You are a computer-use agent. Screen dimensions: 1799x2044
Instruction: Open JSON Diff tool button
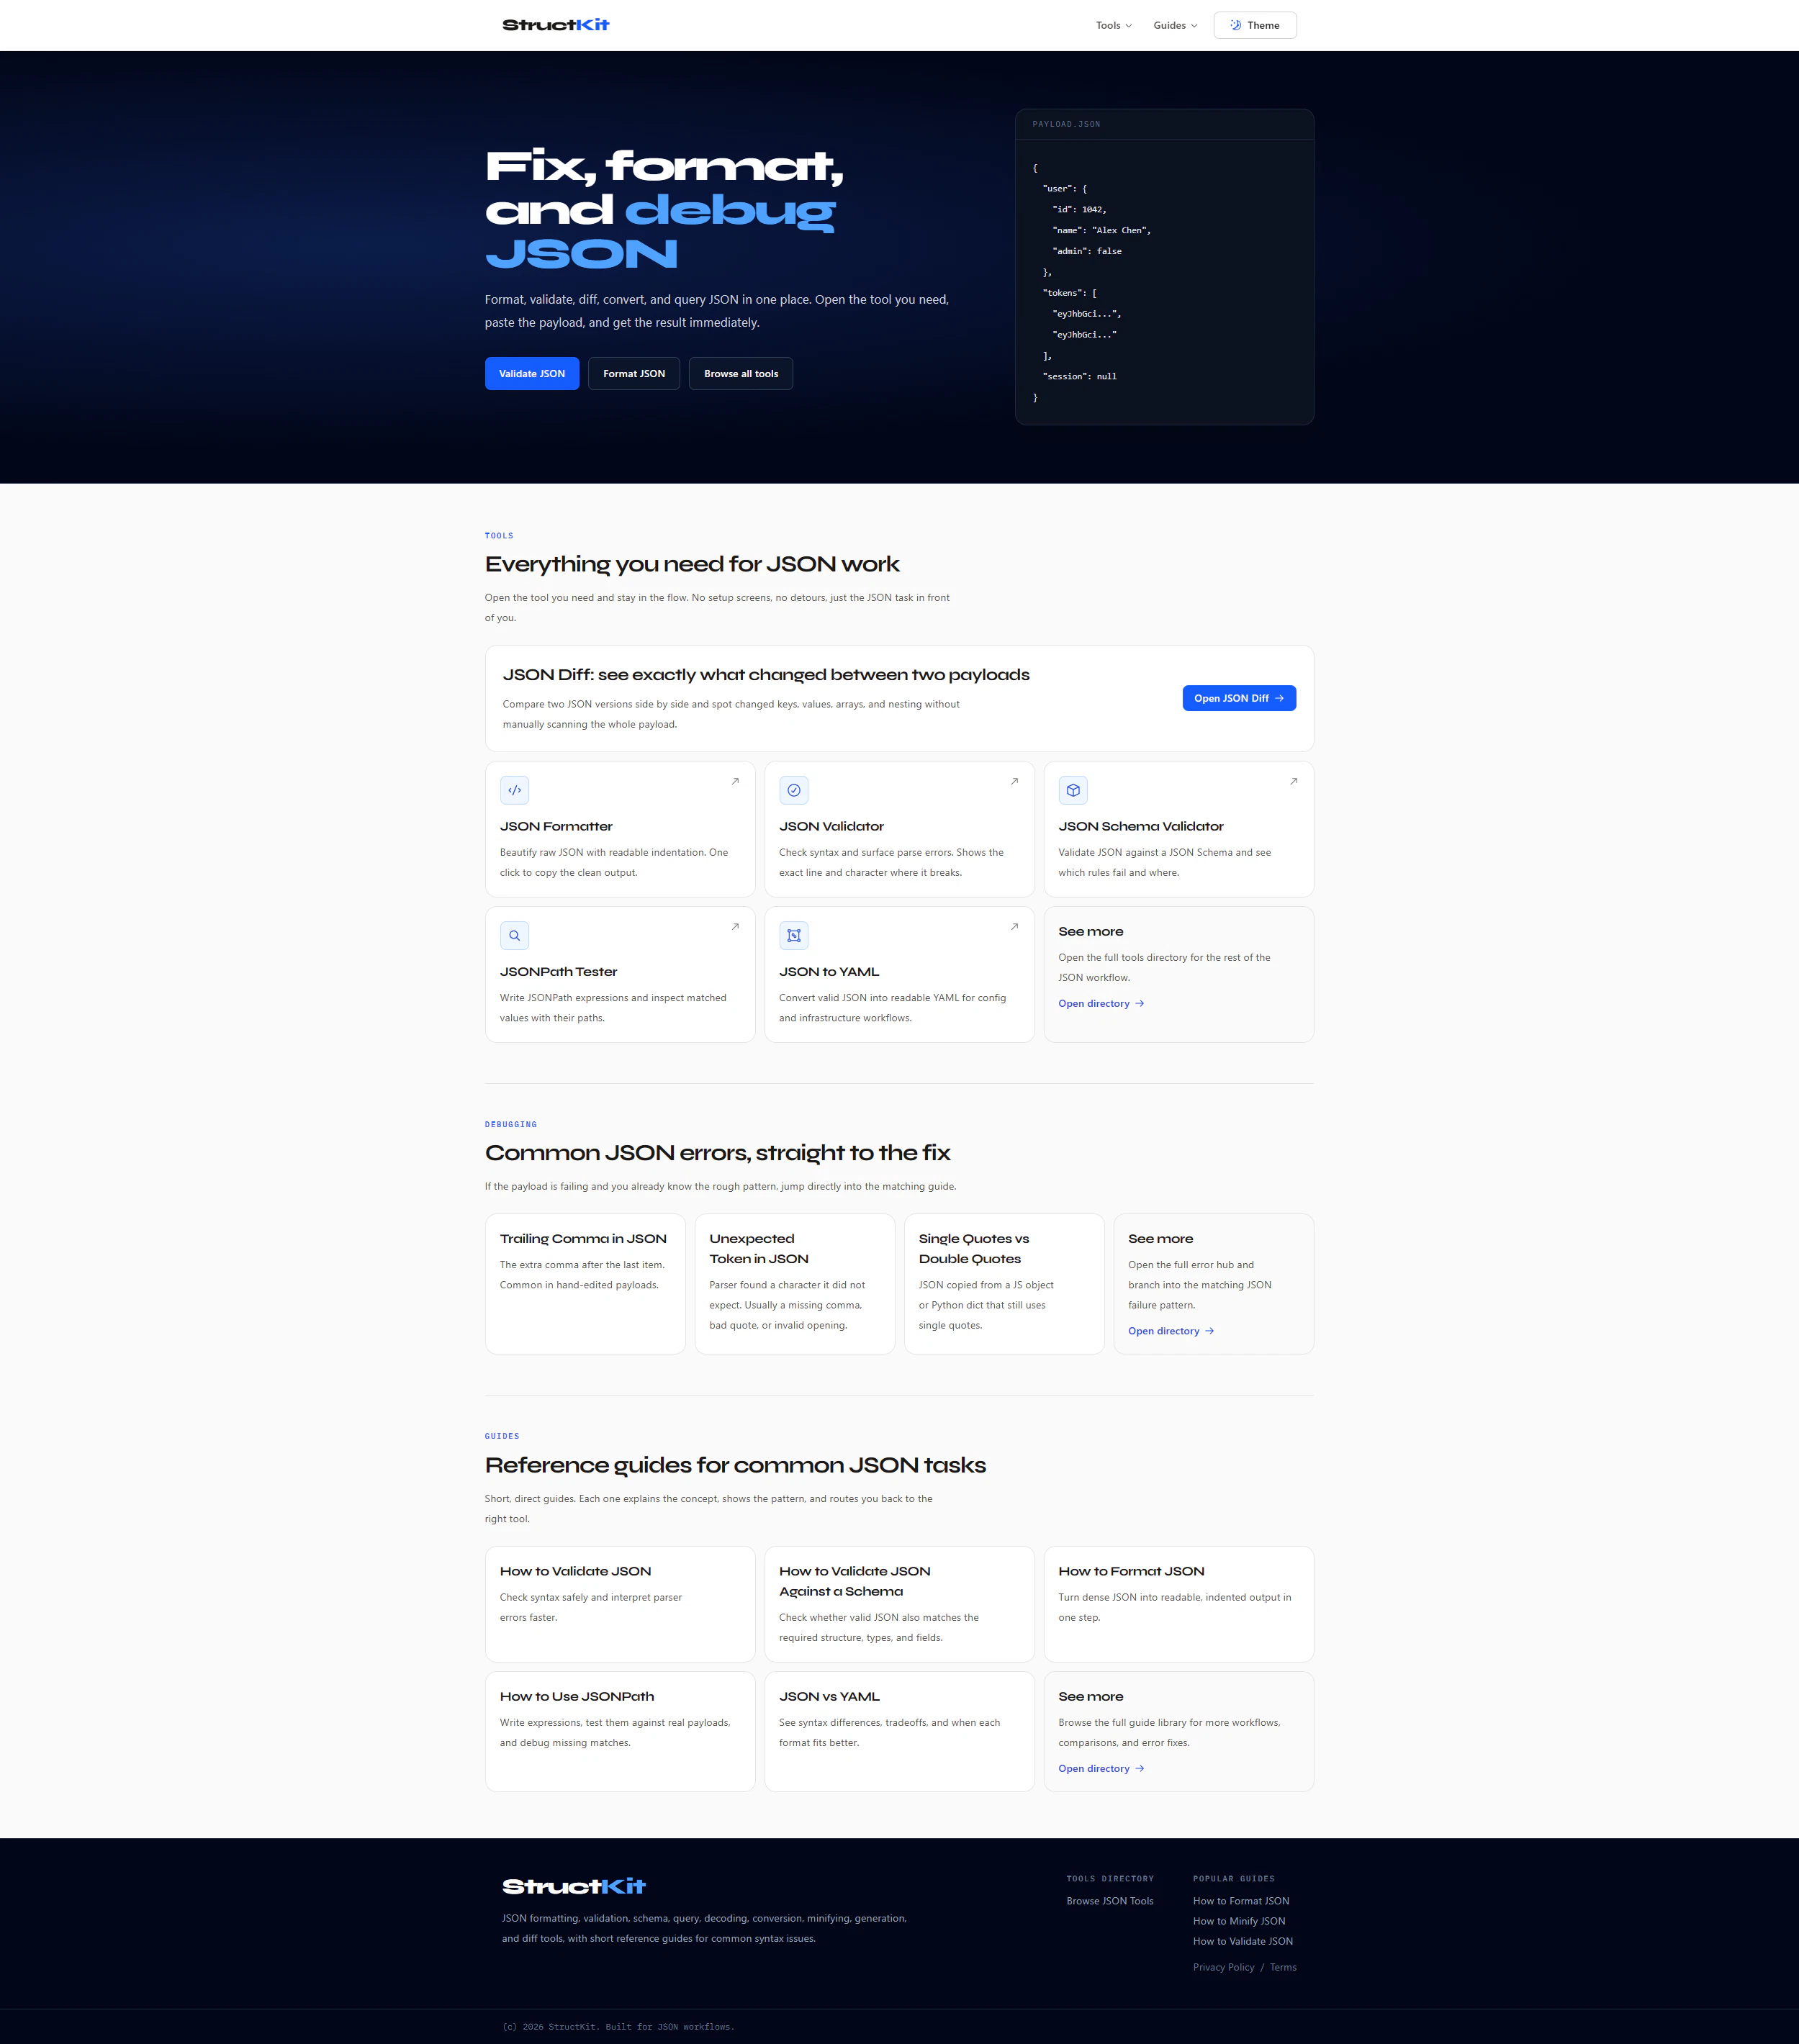click(x=1238, y=698)
